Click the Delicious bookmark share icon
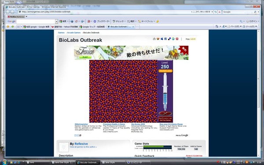 (169, 39)
